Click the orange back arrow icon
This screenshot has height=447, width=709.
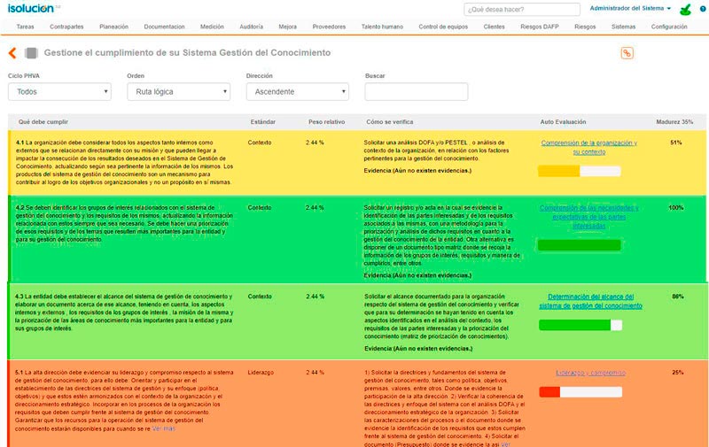coord(12,53)
